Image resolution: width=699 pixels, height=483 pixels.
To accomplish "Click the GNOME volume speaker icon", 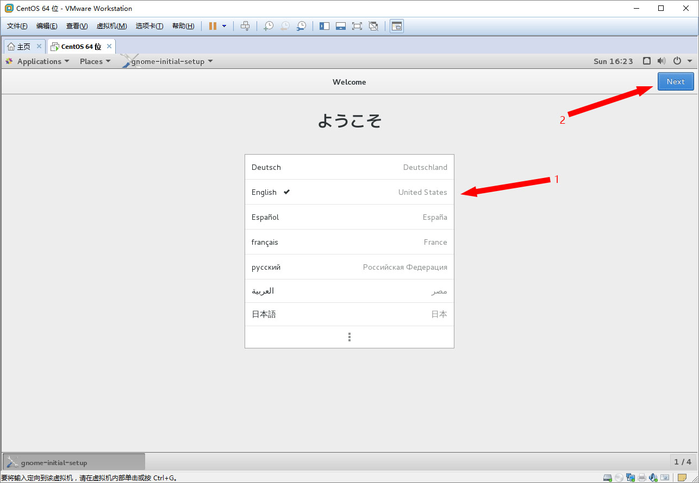I will coord(661,61).
